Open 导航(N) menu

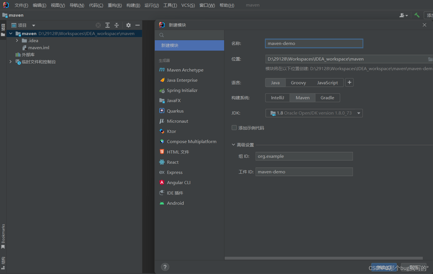click(77, 5)
